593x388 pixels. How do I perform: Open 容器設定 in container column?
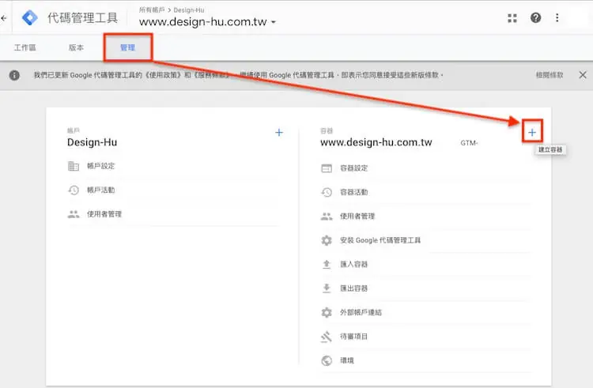353,168
